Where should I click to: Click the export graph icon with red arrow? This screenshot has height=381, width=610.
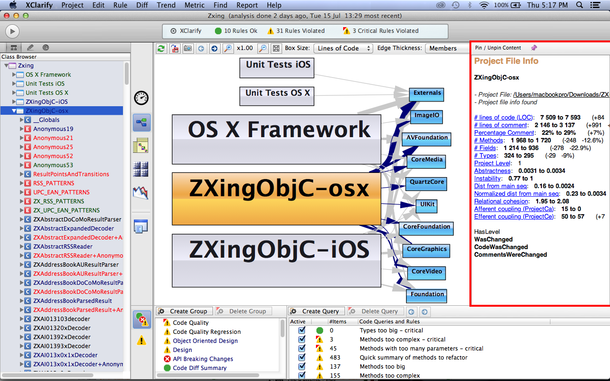pyautogui.click(x=175, y=49)
